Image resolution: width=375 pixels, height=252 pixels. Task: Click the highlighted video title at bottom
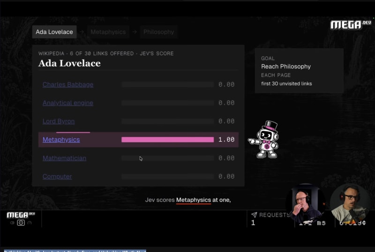tap(75, 251)
